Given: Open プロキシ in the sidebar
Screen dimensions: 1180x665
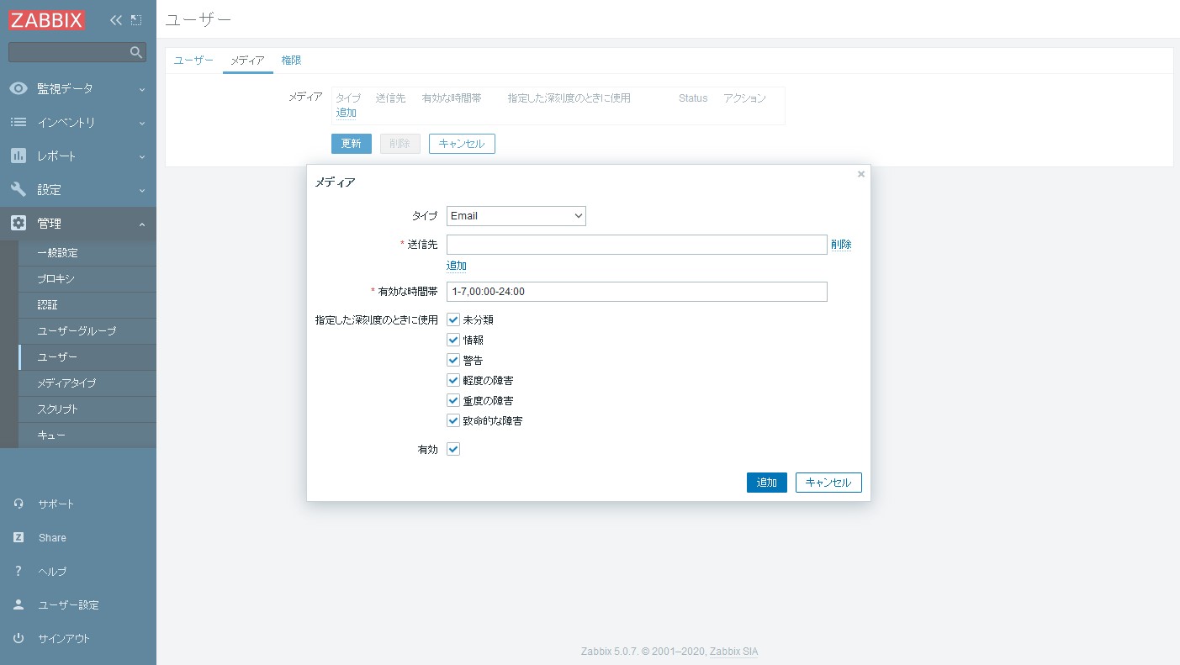Looking at the screenshot, I should (x=87, y=279).
